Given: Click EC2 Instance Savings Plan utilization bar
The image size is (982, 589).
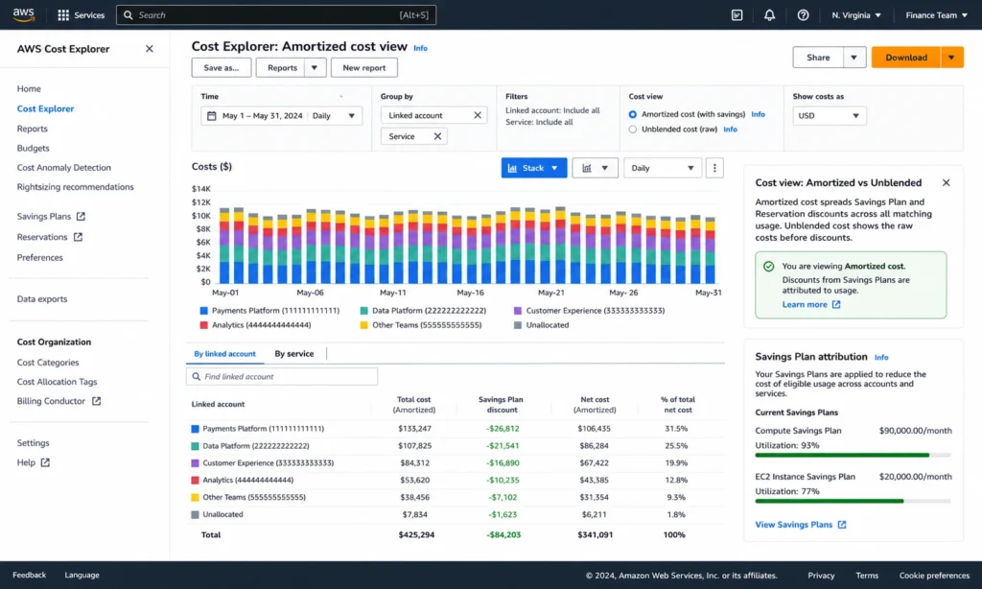Looking at the screenshot, I should click(853, 502).
